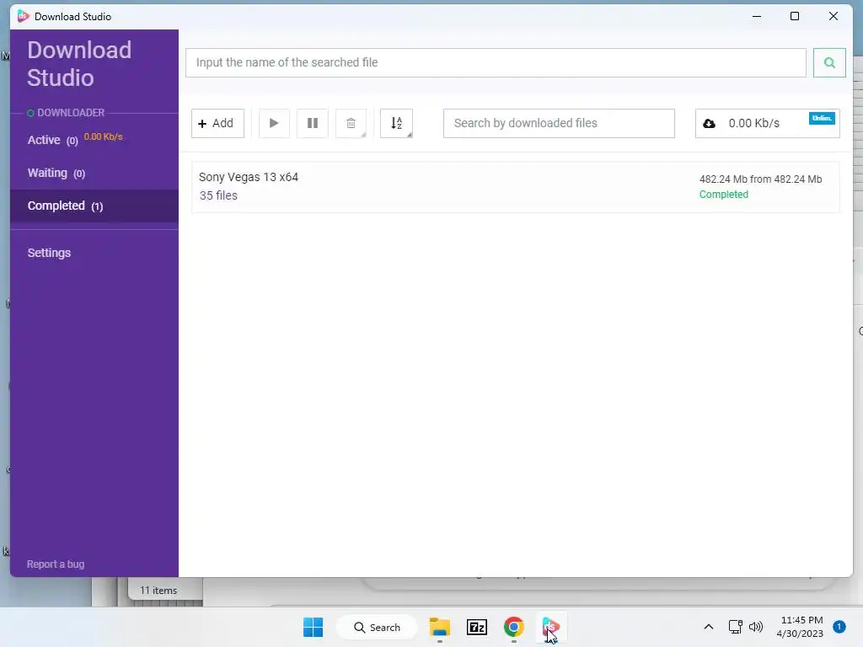Image resolution: width=863 pixels, height=647 pixels.
Task: Pause downloads with the pause button
Action: [312, 123]
